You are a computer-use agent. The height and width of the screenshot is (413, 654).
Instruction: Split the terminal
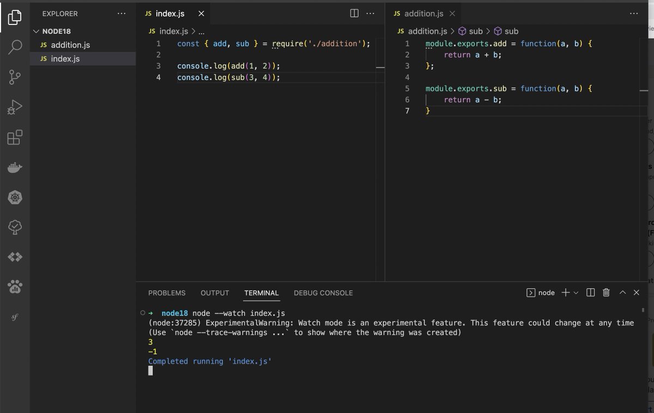click(x=590, y=293)
